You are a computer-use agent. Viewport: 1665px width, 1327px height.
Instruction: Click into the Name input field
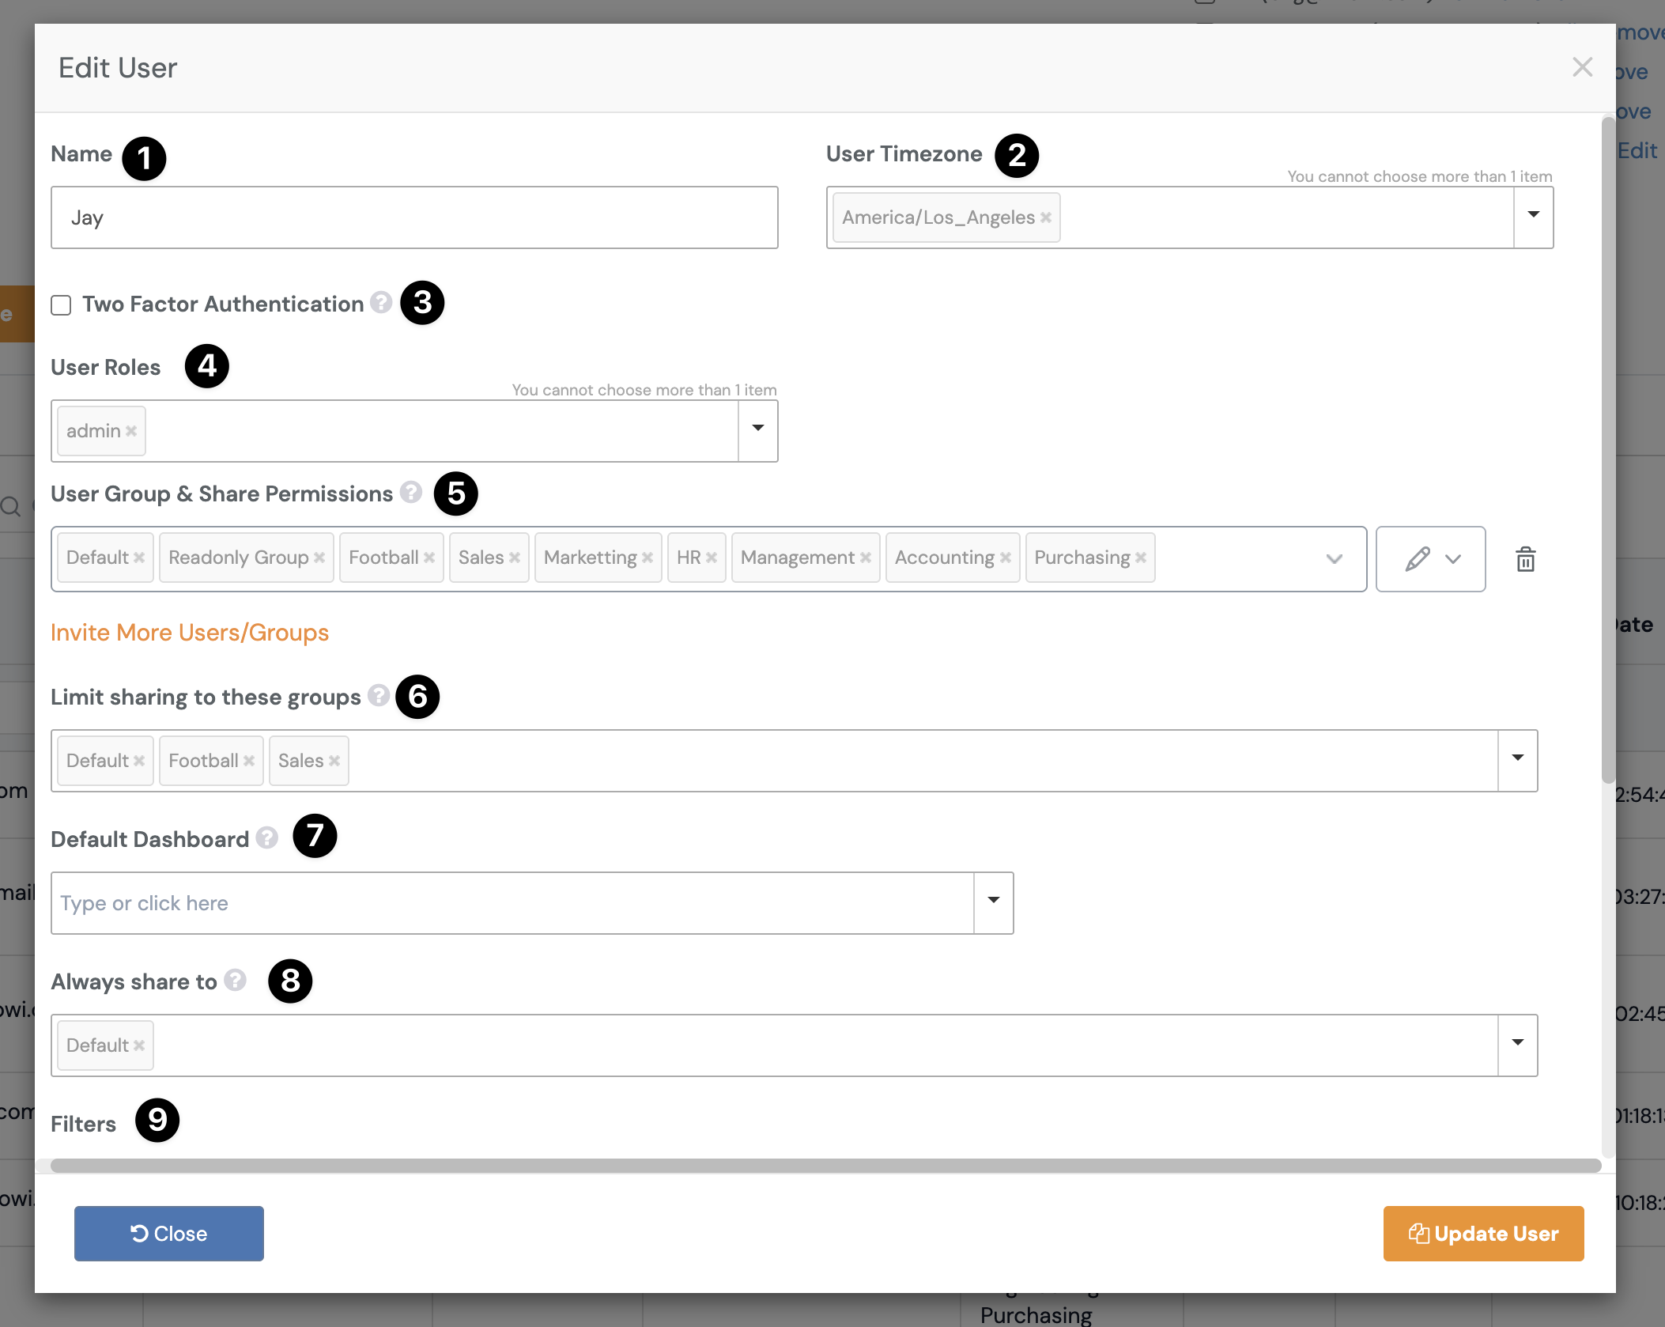click(x=414, y=217)
